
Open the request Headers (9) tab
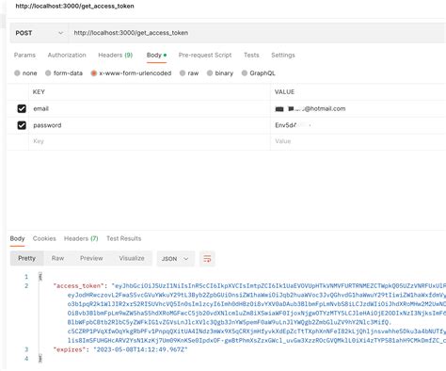(x=116, y=55)
